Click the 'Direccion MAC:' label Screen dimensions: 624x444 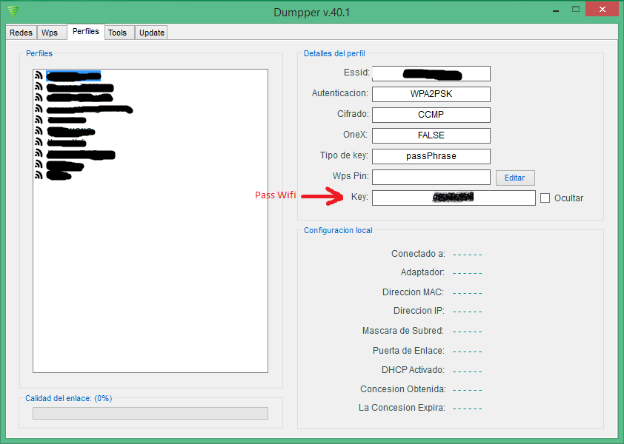click(x=414, y=292)
